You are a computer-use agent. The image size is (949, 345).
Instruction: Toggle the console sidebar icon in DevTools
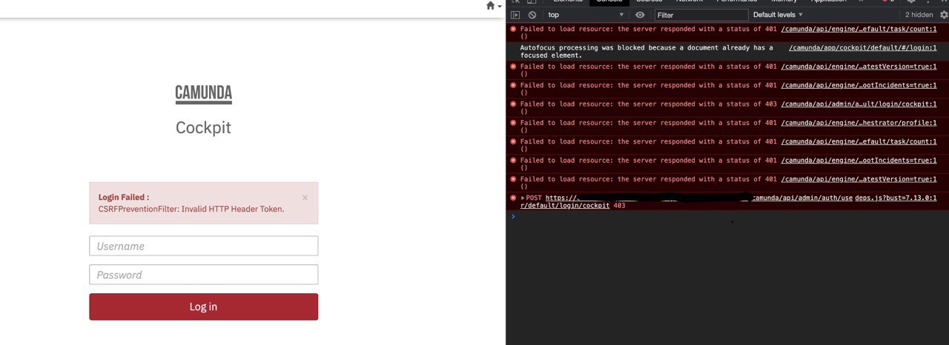click(x=515, y=15)
